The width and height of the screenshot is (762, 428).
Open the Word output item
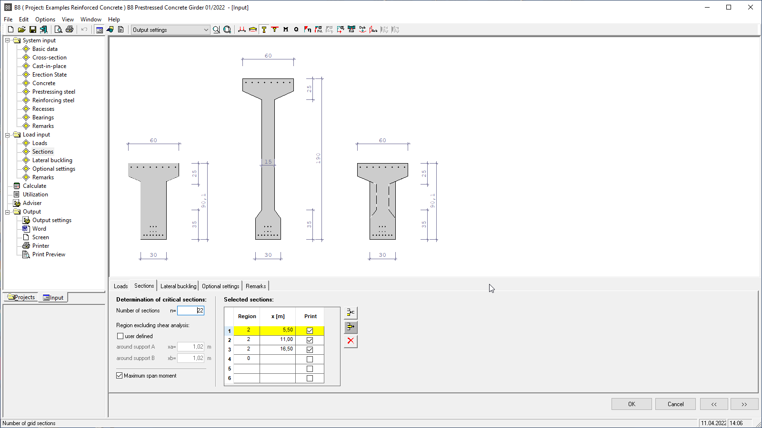click(39, 229)
